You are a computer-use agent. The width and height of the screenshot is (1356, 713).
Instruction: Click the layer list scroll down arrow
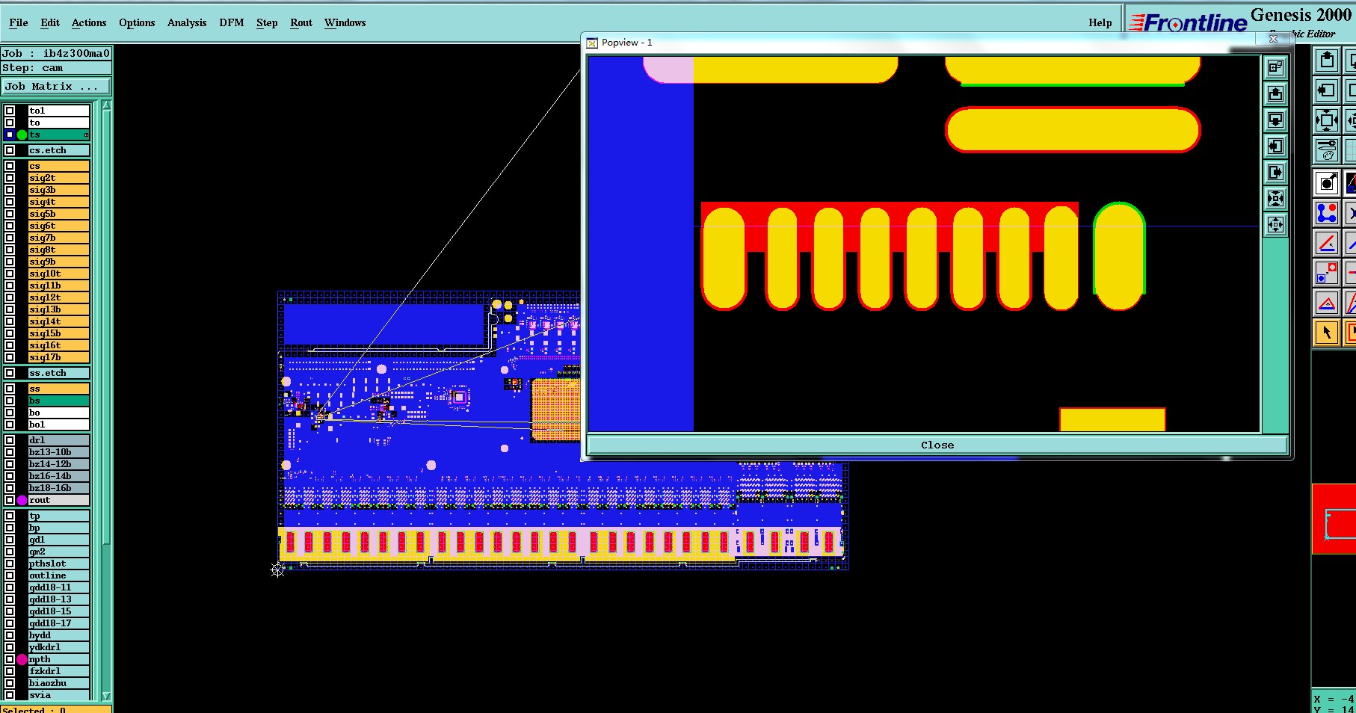click(x=106, y=696)
